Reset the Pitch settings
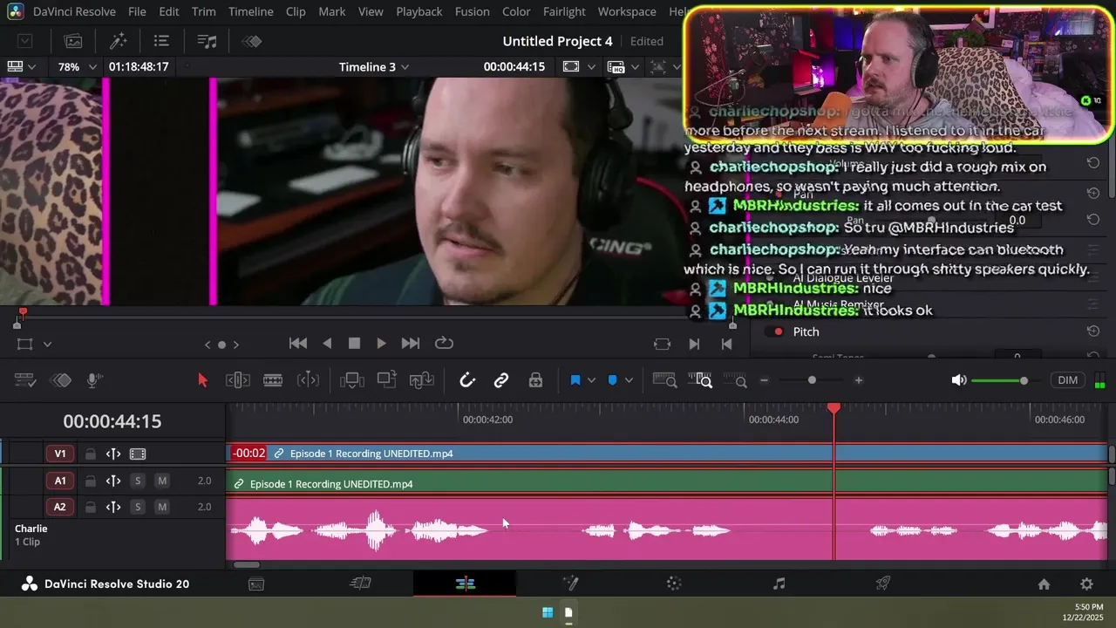Image resolution: width=1116 pixels, height=628 pixels. [1092, 331]
